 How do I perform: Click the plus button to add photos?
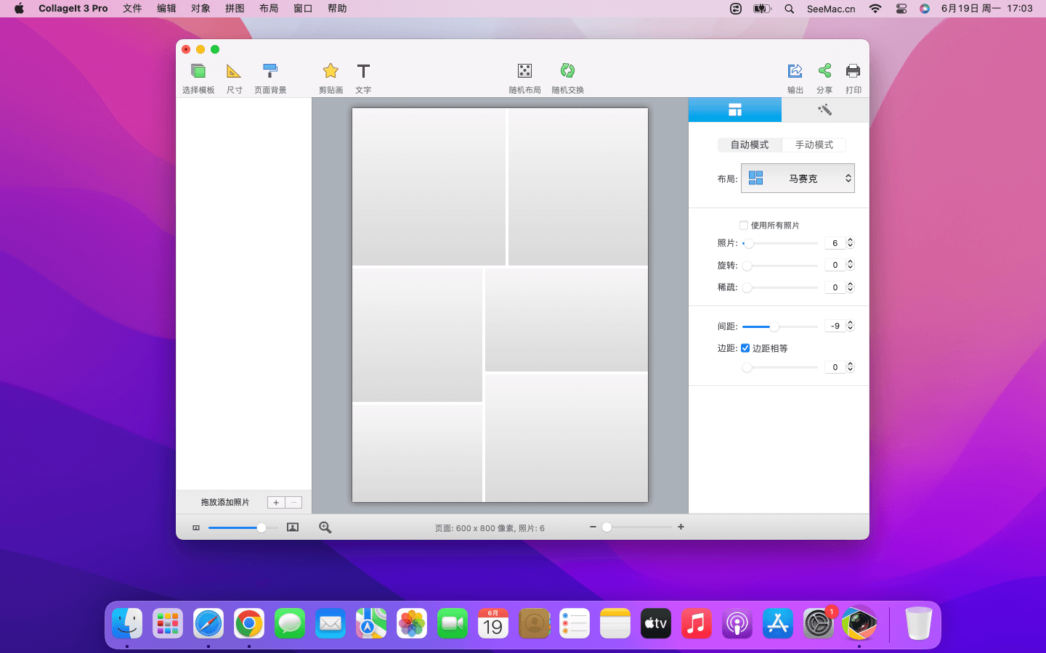pyautogui.click(x=276, y=503)
